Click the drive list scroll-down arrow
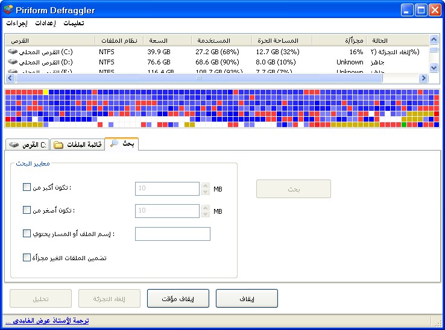 pos(434,67)
